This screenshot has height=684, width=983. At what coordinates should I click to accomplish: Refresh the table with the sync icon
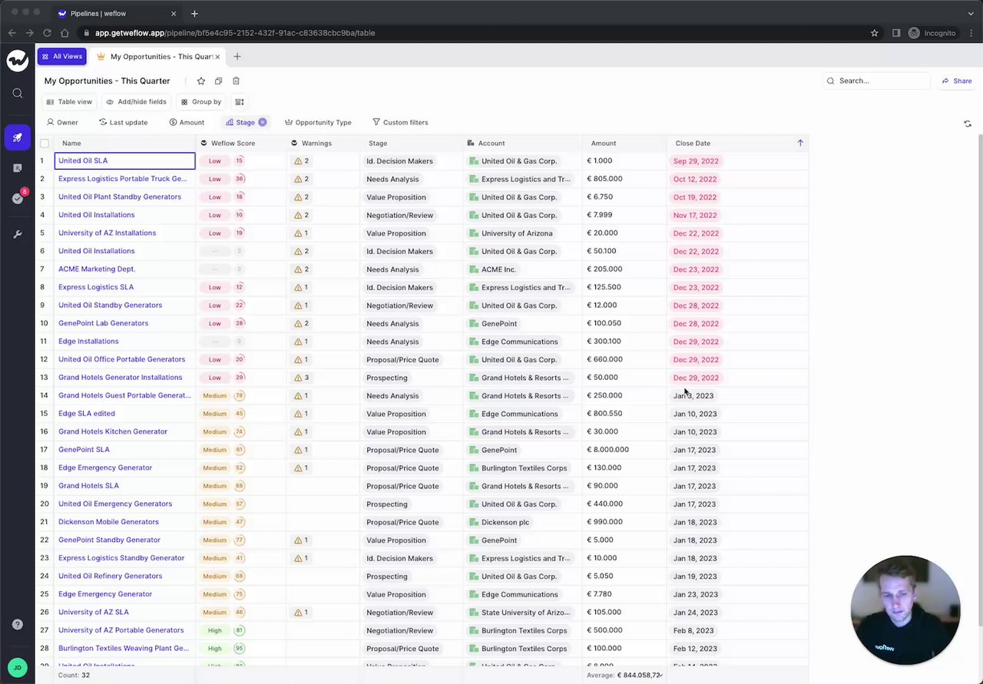[967, 123]
